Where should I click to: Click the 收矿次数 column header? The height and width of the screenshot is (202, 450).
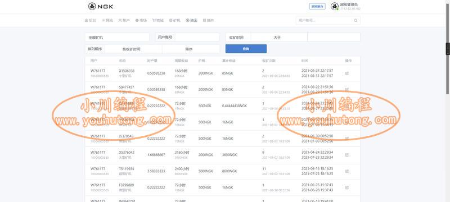pos(269,61)
